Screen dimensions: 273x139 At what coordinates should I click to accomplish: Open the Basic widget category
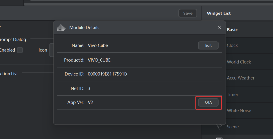232,30
